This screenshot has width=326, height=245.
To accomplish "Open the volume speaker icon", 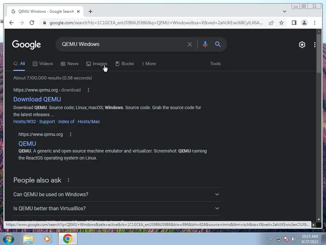I will point(294,239).
